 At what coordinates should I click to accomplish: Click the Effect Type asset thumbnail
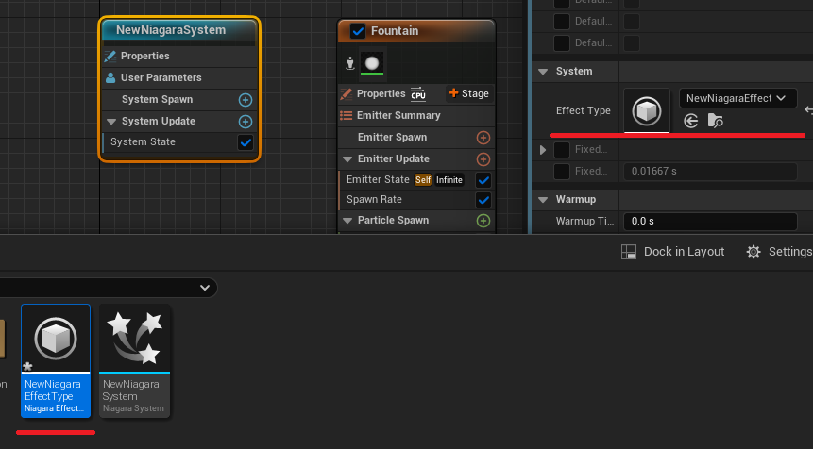[647, 110]
